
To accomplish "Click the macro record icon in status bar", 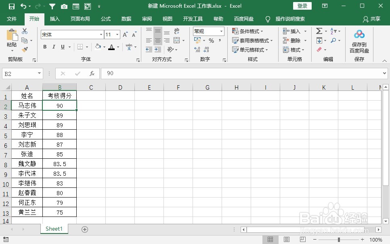I will click(6, 240).
